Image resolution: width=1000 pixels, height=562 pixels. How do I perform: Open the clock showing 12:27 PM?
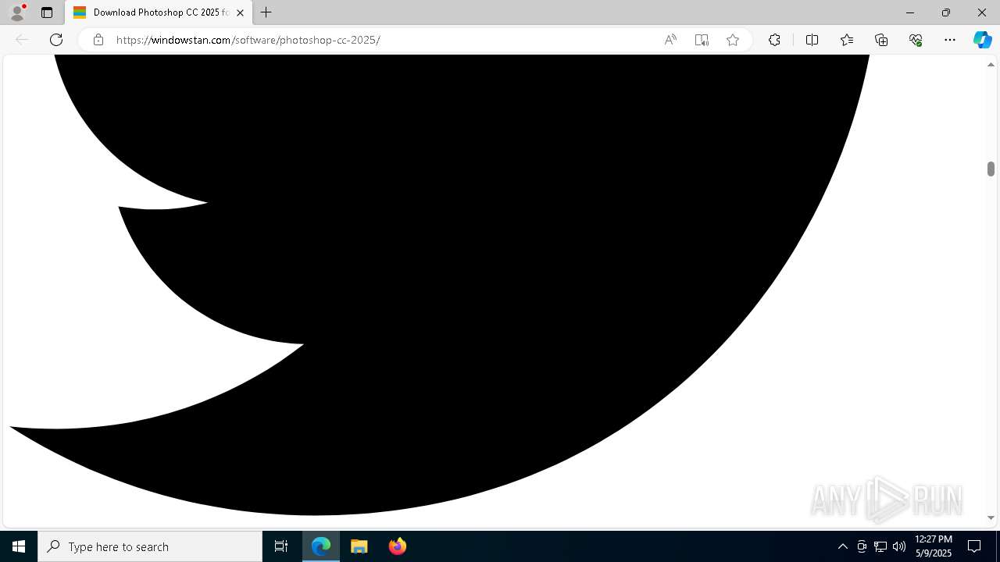(x=934, y=546)
